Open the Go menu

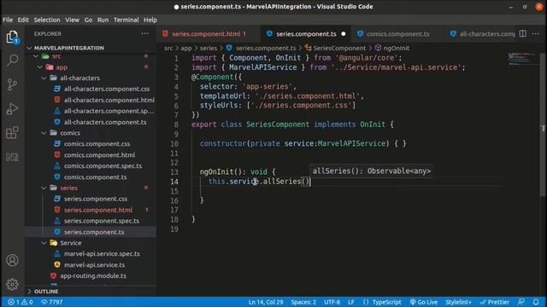click(x=88, y=20)
